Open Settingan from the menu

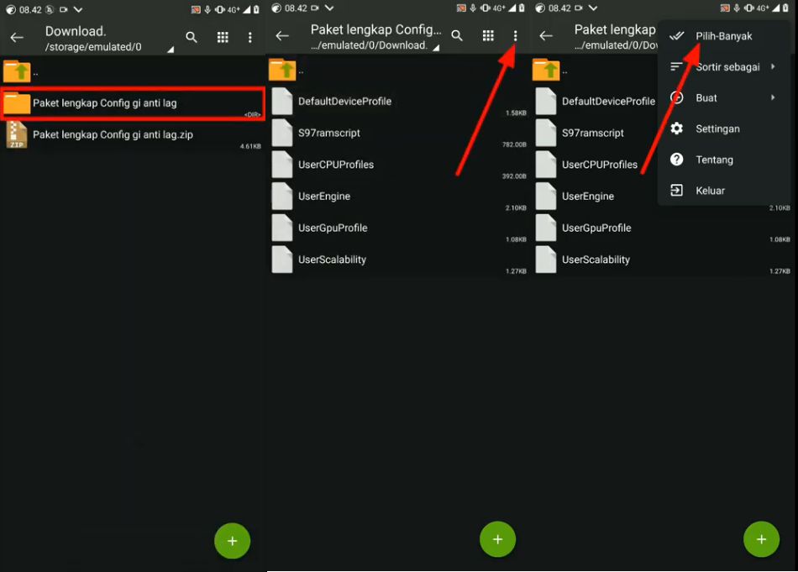pos(724,129)
